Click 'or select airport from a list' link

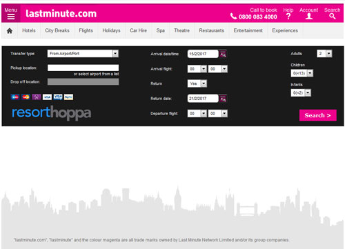click(96, 74)
